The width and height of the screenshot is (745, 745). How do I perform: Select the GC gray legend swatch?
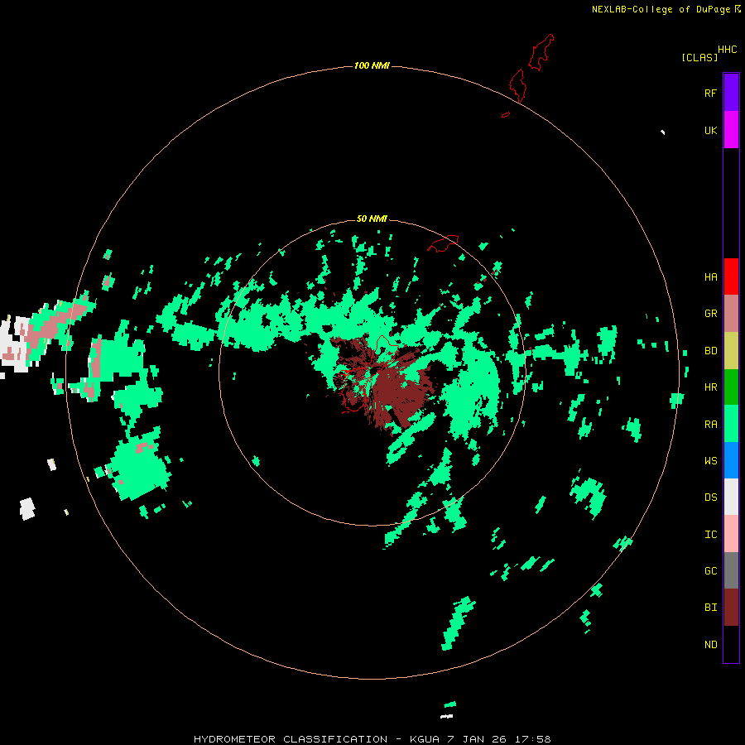pos(731,570)
